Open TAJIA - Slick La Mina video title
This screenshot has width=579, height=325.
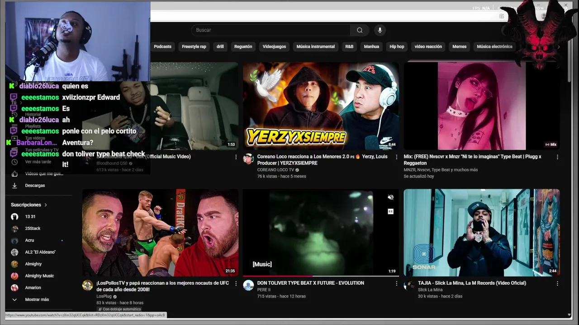click(472, 283)
